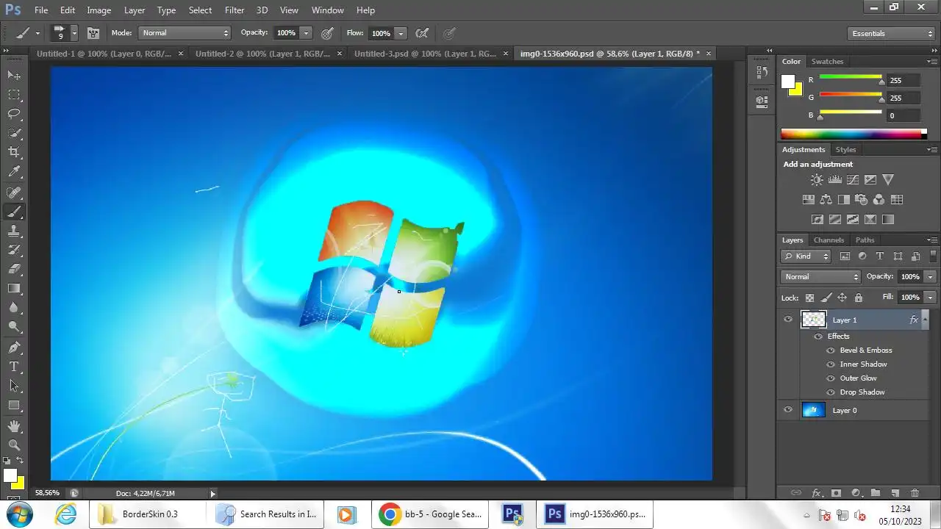
Task: Add a Curves adjustment
Action: 852,179
